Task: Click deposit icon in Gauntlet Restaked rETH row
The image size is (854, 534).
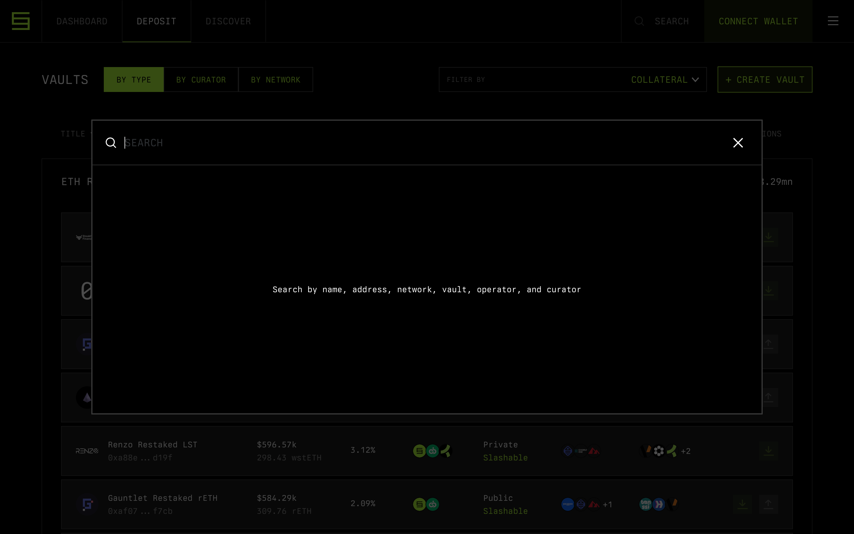Action: (x=742, y=504)
